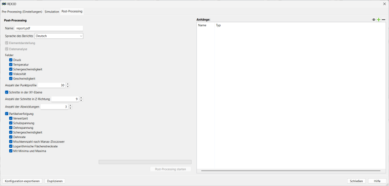Increase Anzahl der Punktprofile with up arrow
The height and width of the screenshot is (186, 389).
point(68,84)
